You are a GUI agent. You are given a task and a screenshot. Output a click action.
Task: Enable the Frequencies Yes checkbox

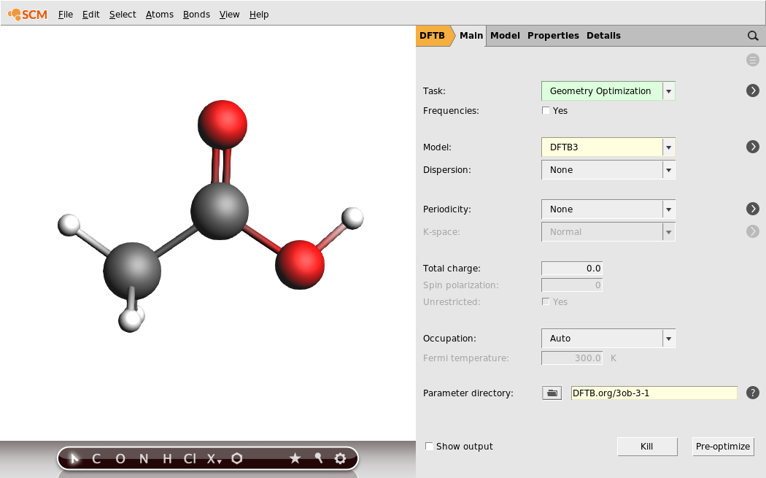click(x=546, y=110)
